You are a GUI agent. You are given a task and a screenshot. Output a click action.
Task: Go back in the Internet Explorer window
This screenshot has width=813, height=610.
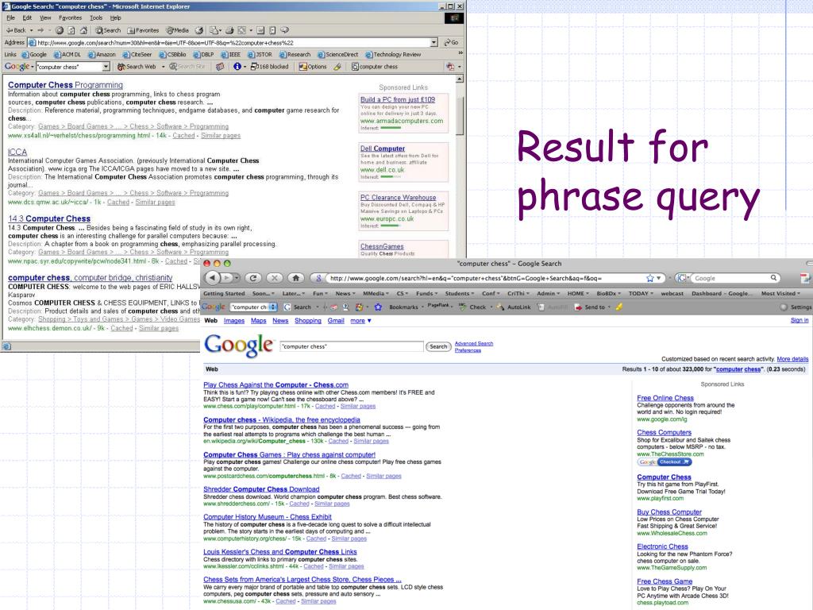point(16,30)
